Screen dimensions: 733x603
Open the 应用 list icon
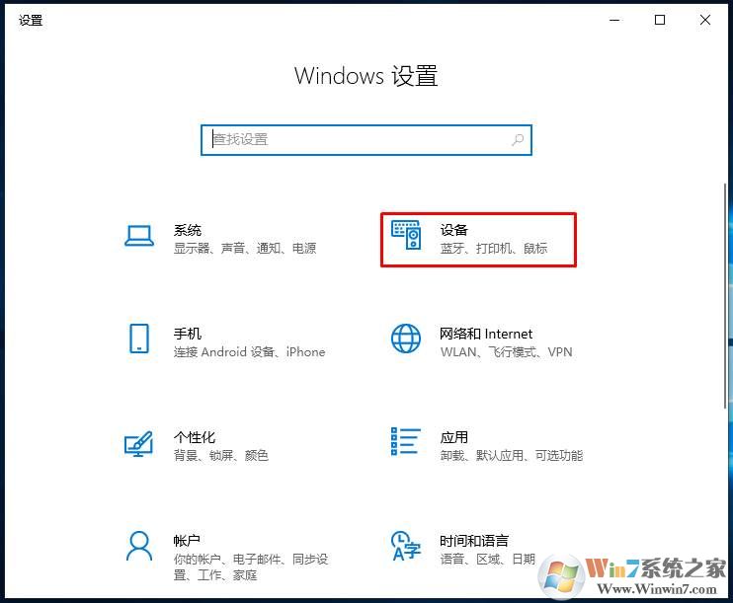(x=406, y=441)
